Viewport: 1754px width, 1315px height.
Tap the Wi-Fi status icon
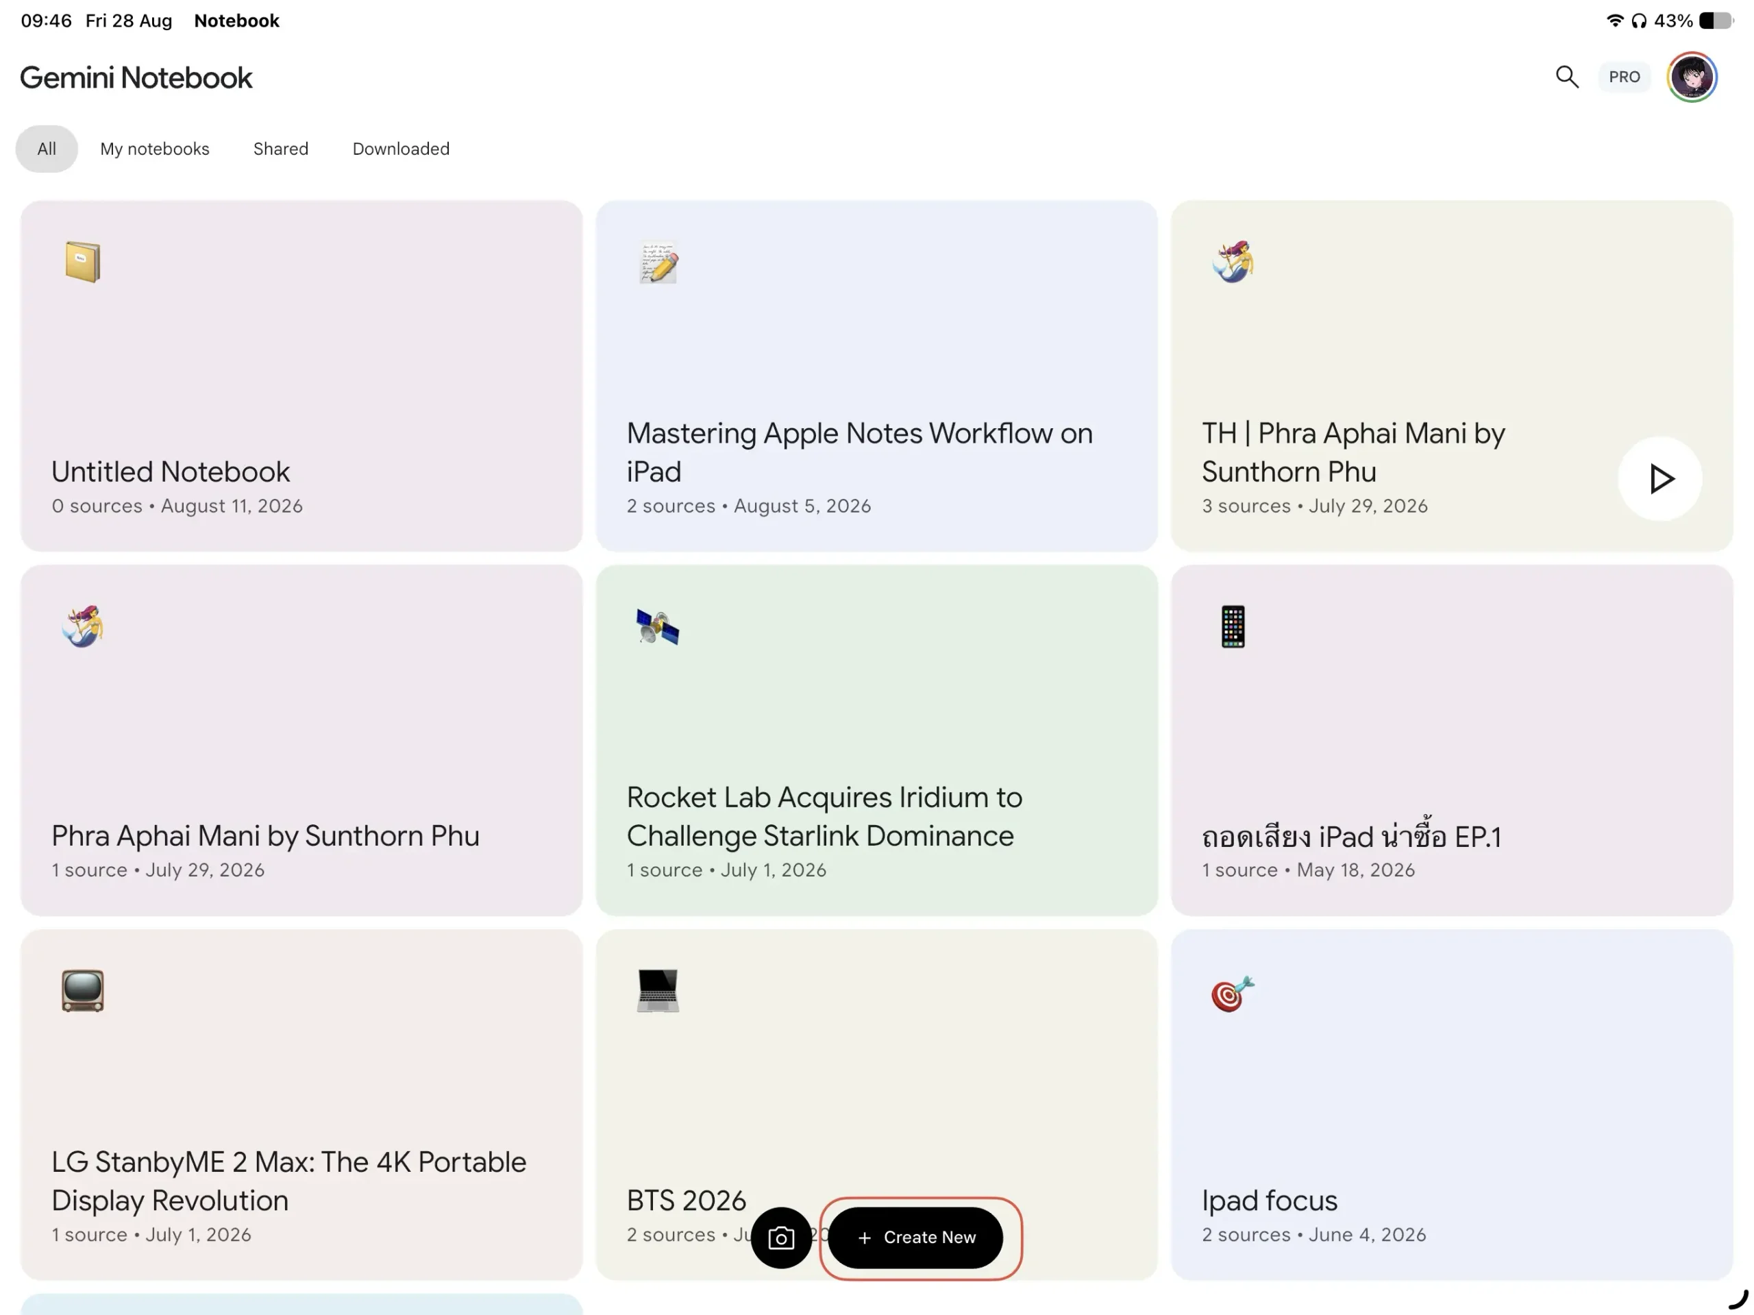click(x=1614, y=21)
